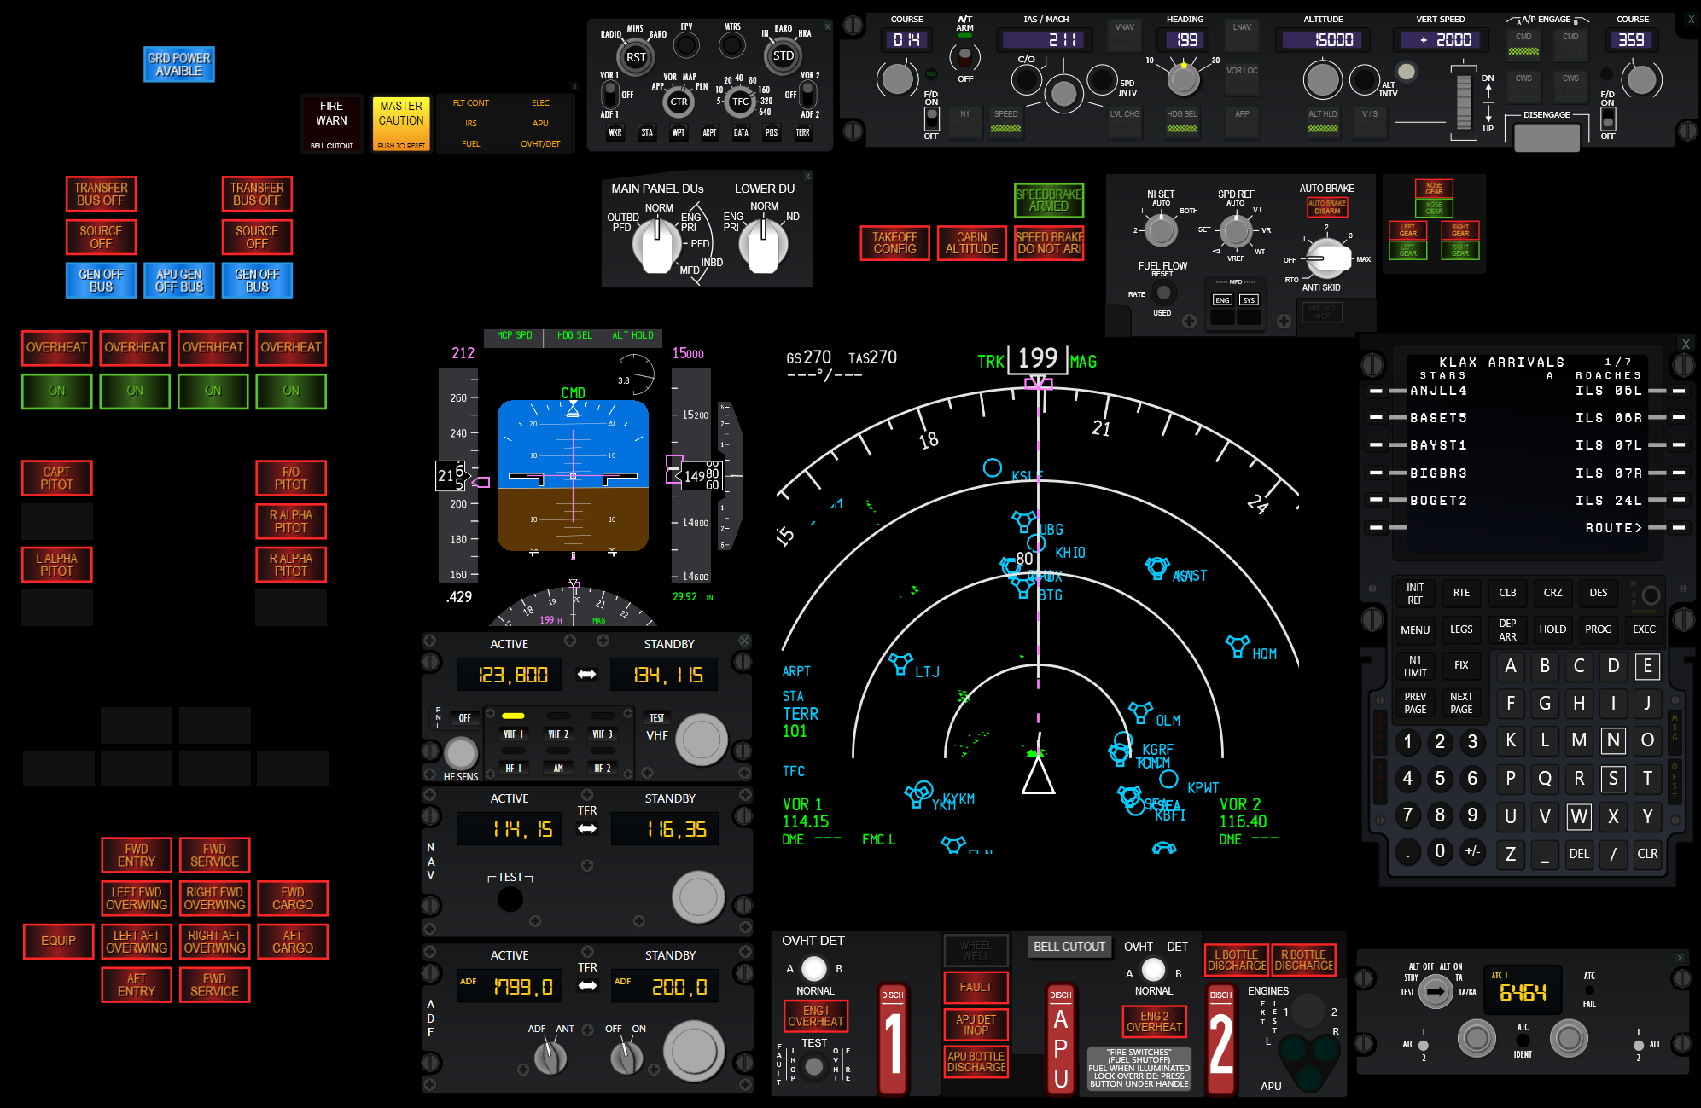Enable TERR display on the EFIS panel
This screenshot has width=1701, height=1108.
802,132
